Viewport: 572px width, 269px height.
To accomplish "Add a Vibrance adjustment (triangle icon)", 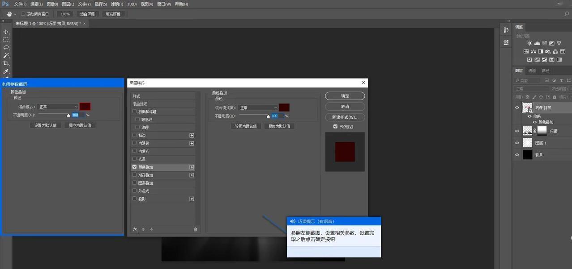I will (559, 43).
